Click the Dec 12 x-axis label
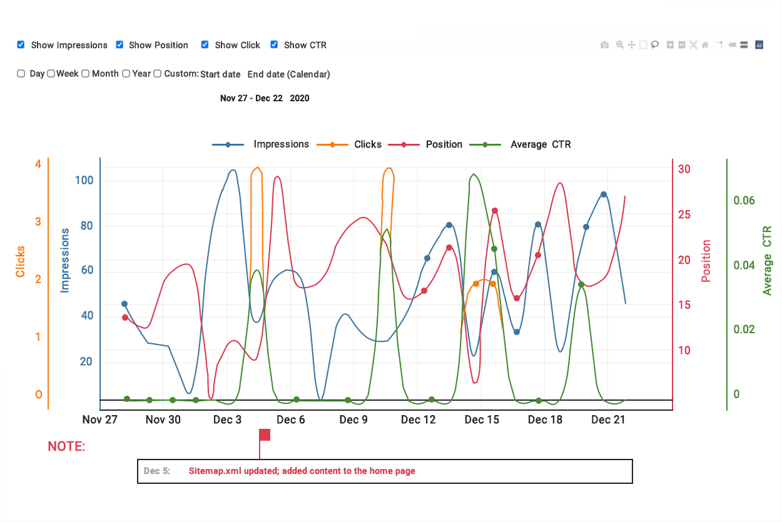This screenshot has height=522, width=782. pos(418,419)
